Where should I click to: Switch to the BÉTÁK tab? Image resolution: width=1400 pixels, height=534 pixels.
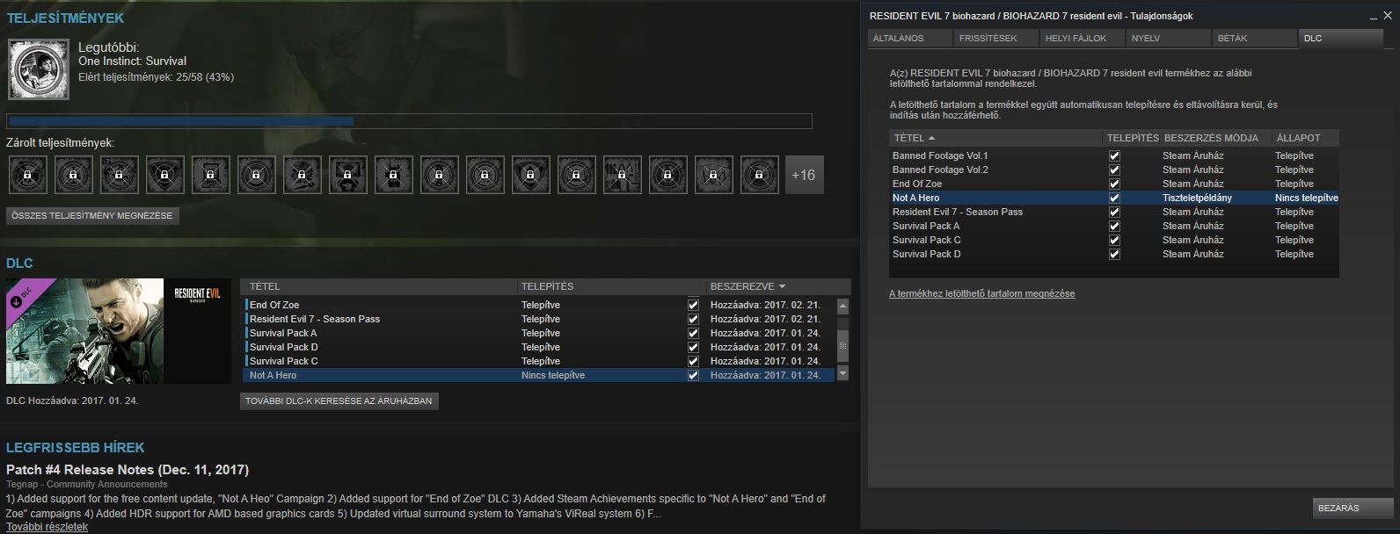pyautogui.click(x=1255, y=39)
